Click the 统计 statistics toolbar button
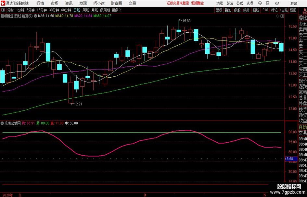Image resolution: width=307 pixels, height=197 pixels. pyautogui.click(x=246, y=10)
